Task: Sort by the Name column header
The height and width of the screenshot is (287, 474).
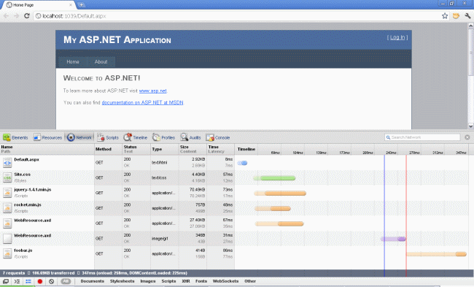Action: click(47, 149)
